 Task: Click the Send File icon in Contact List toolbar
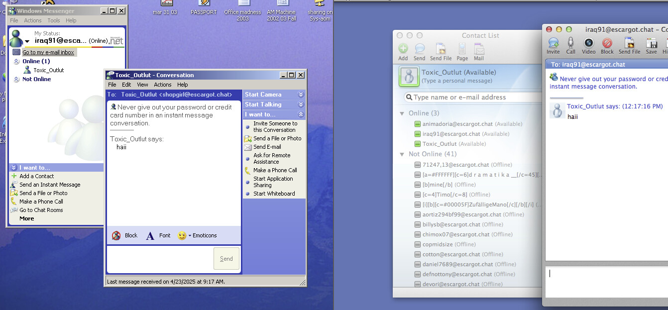point(441,49)
